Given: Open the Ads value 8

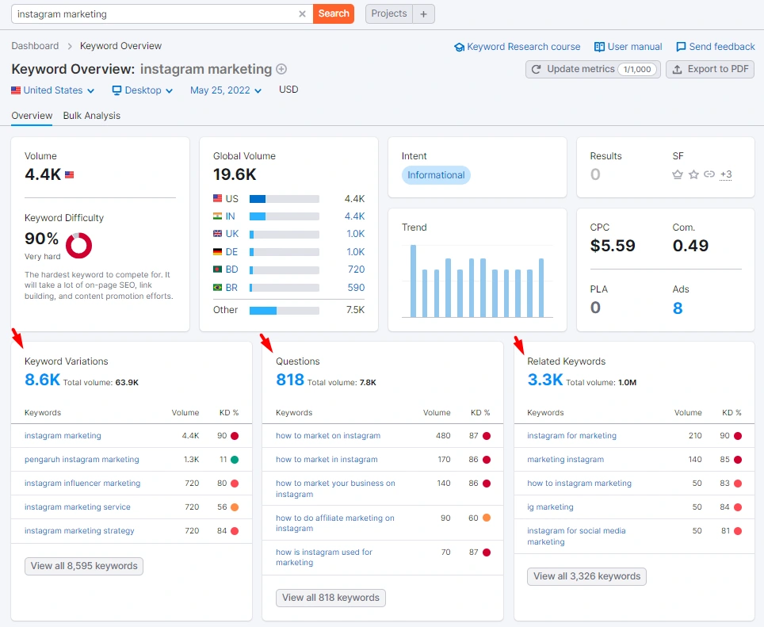Looking at the screenshot, I should pos(678,308).
